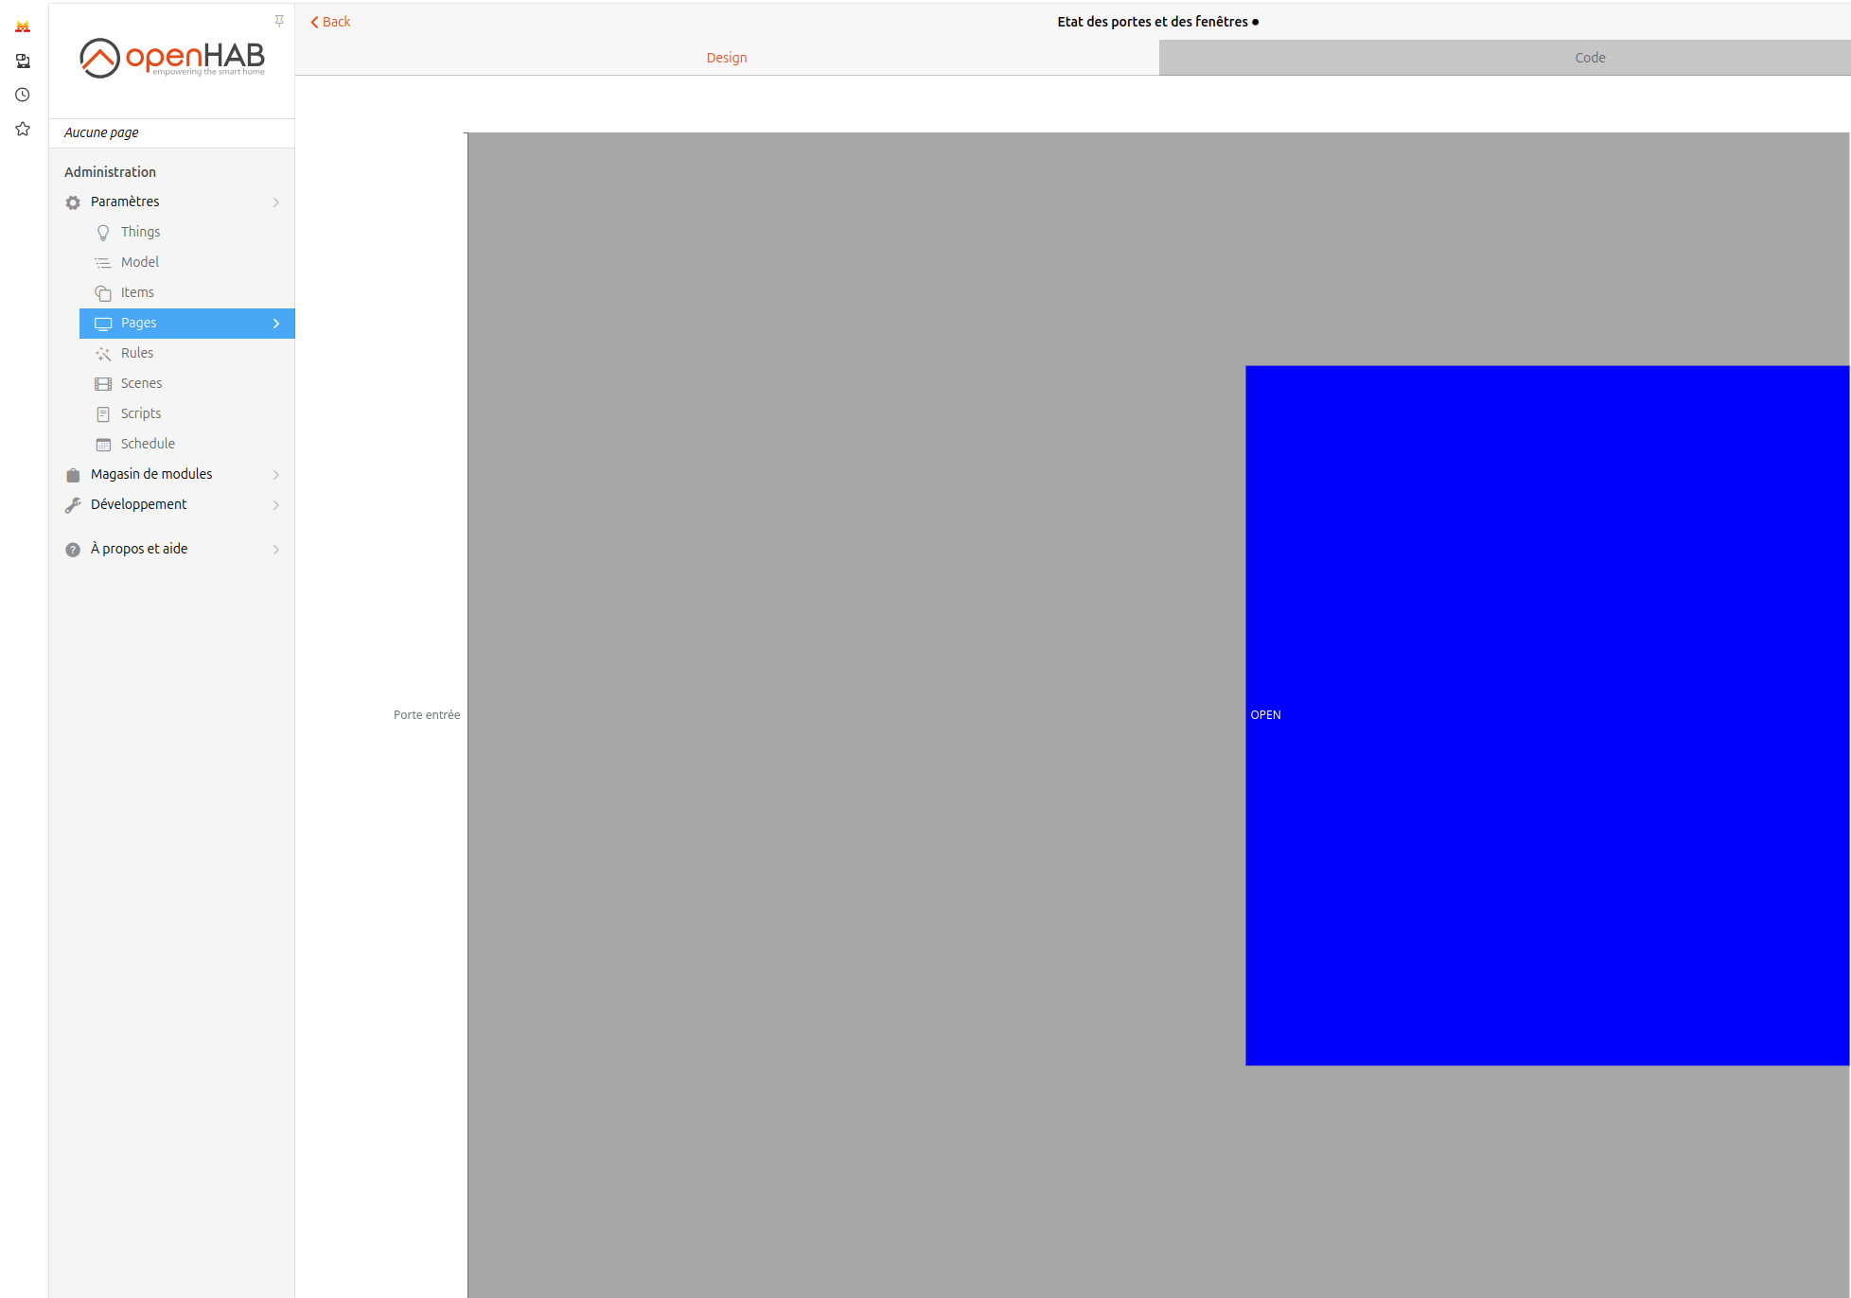Screen dimensions: 1851x1298
Task: Click the star favorites icon in left bar
Action: tap(23, 129)
